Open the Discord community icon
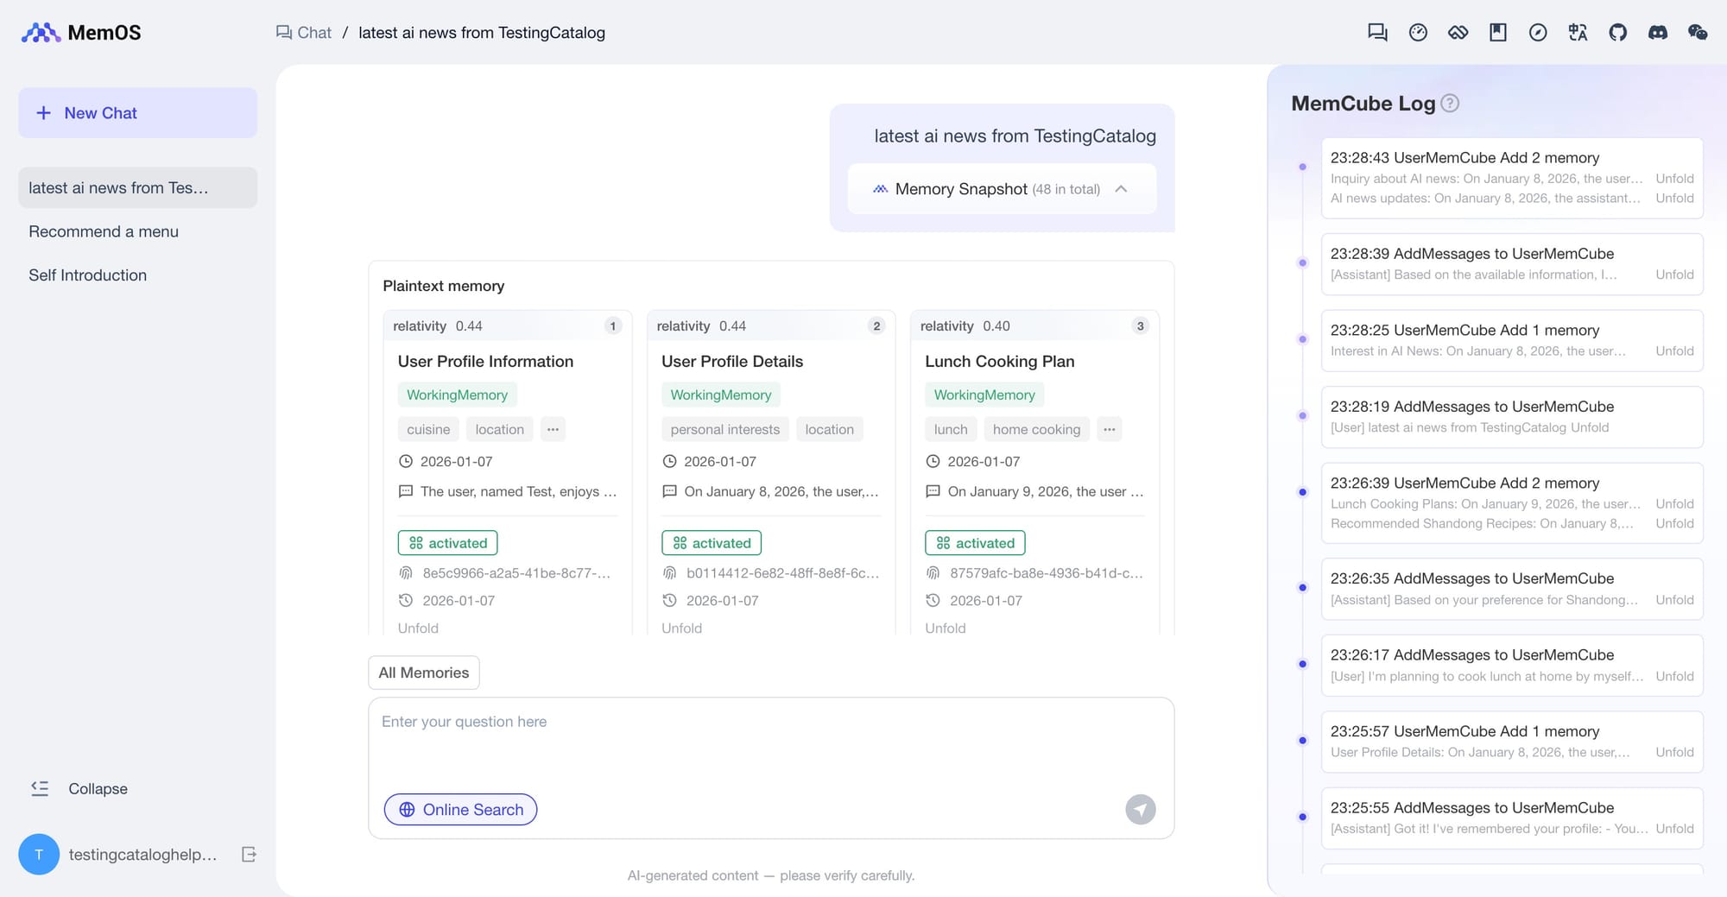Viewport: 1727px width, 897px height. (x=1657, y=33)
